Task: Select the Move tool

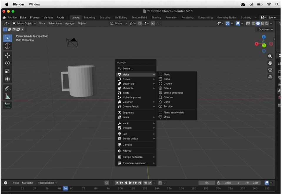Action: (x=7, y=55)
